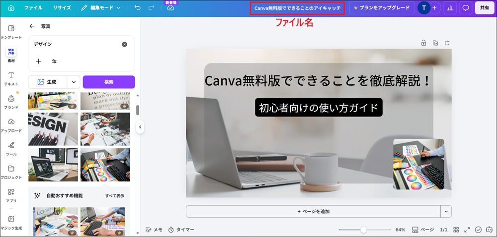
Task: Open the プロジェクト sidebar tab
Action: coord(11,172)
